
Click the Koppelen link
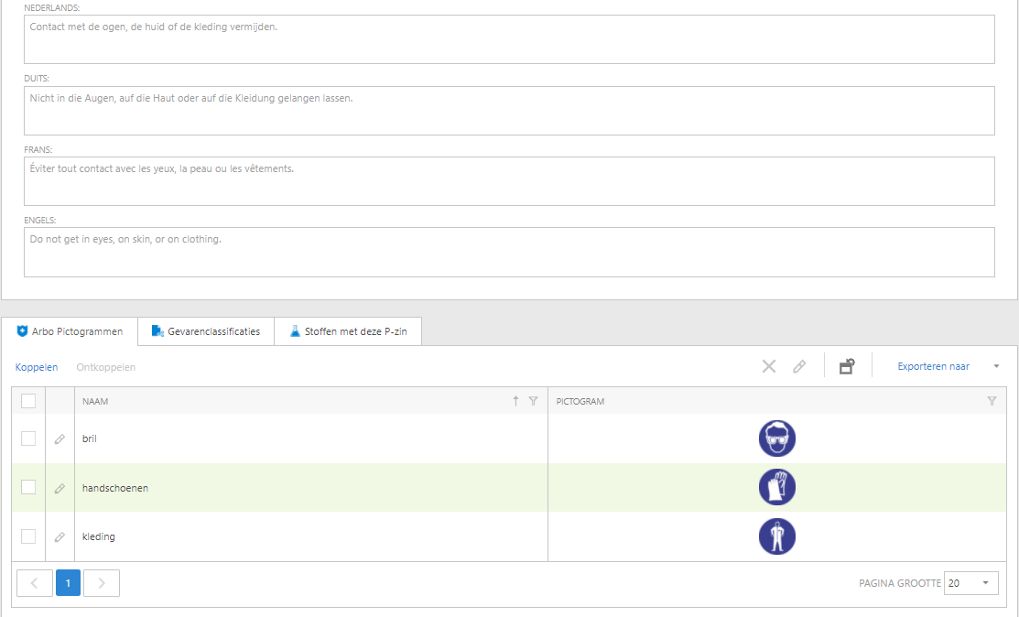(37, 367)
